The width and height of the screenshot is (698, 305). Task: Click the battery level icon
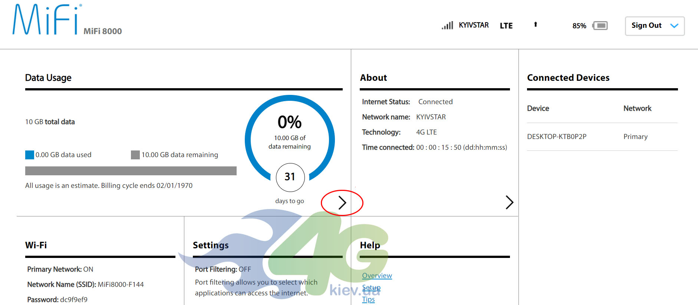[x=600, y=26]
